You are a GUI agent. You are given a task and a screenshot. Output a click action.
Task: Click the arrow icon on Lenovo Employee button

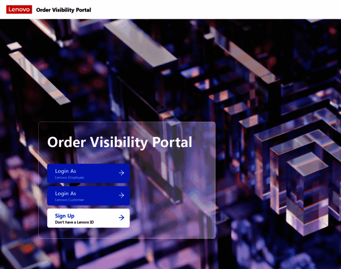(x=121, y=173)
